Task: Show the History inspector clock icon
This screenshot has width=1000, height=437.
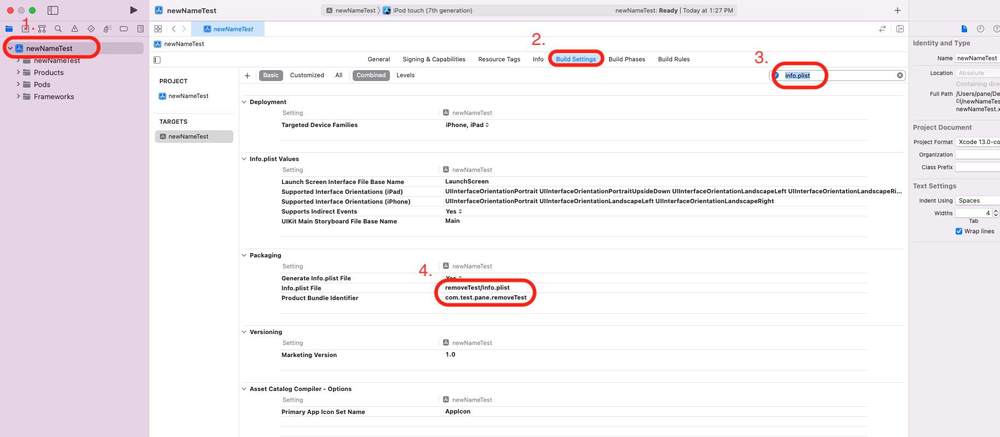Action: point(980,28)
